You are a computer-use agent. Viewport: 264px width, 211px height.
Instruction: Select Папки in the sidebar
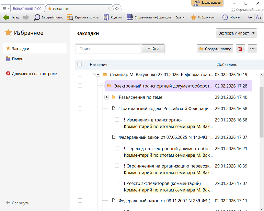pyautogui.click(x=17, y=59)
